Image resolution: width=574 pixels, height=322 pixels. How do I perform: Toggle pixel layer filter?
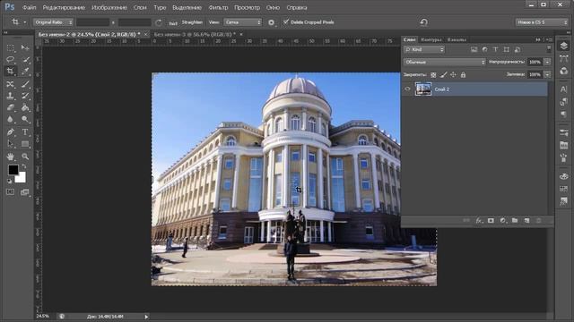pos(474,50)
